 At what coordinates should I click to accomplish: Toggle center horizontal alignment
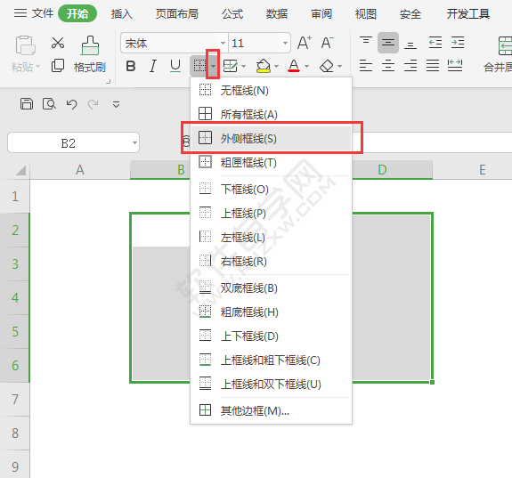pos(388,66)
